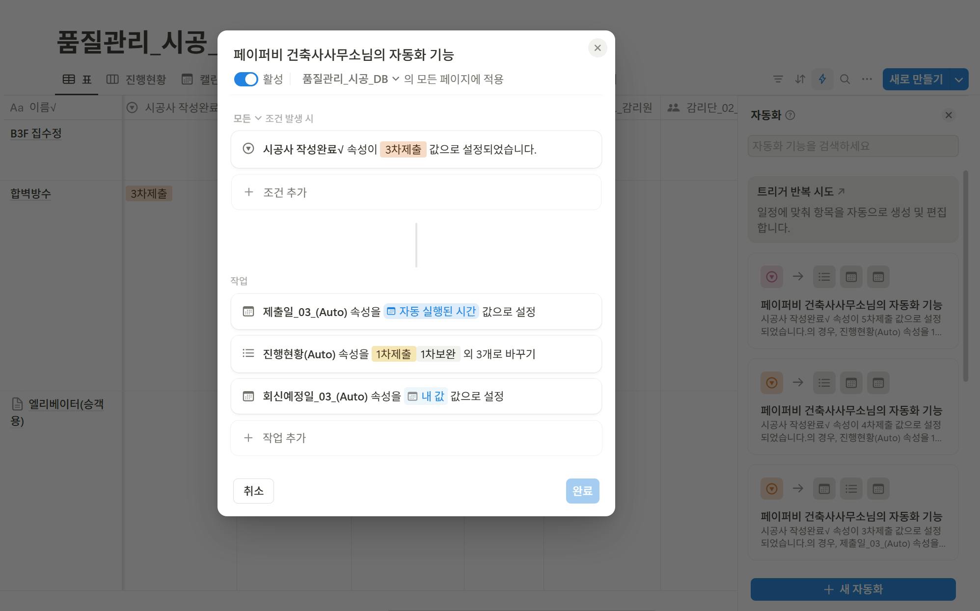Open the 합벽방수 row

point(30,193)
